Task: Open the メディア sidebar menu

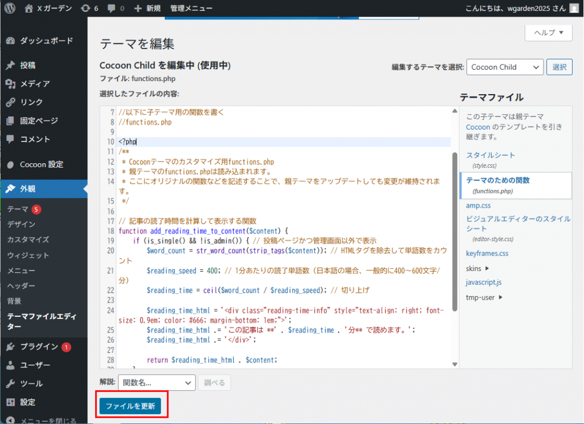Action: (35, 84)
